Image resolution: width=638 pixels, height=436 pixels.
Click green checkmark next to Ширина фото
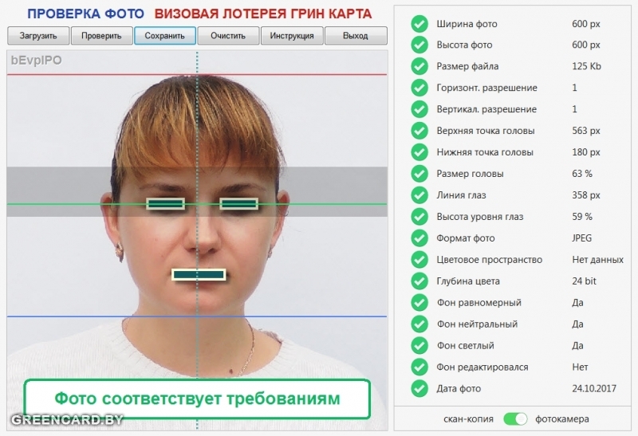tap(419, 24)
